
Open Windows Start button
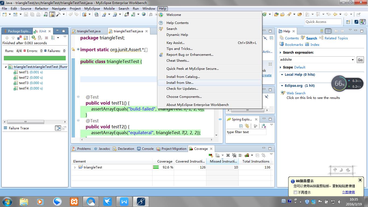coord(7,201)
